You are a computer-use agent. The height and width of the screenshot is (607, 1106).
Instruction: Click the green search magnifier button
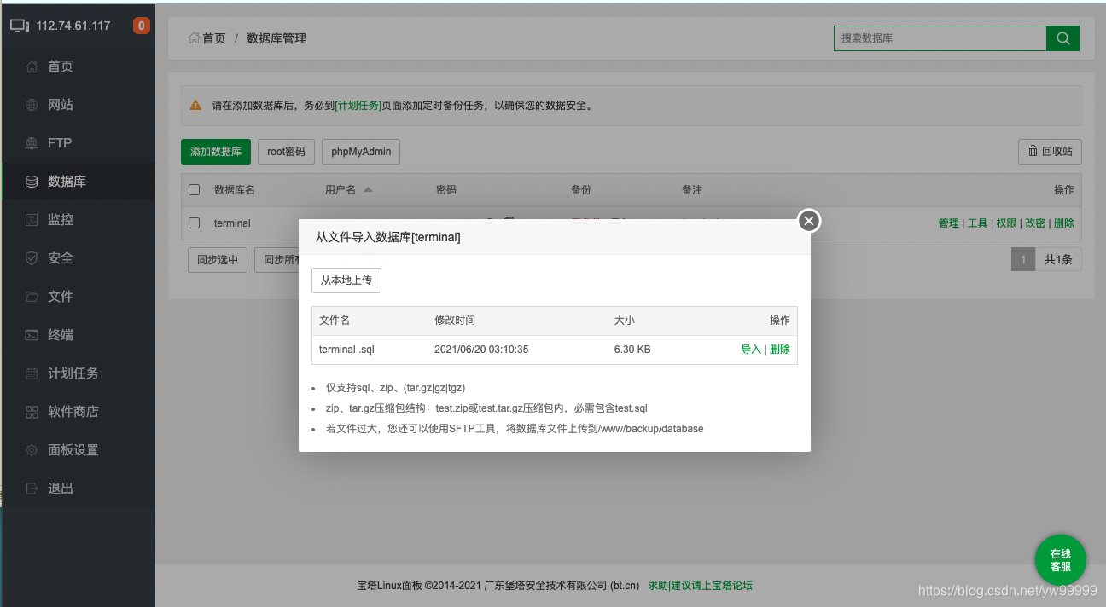pos(1062,38)
